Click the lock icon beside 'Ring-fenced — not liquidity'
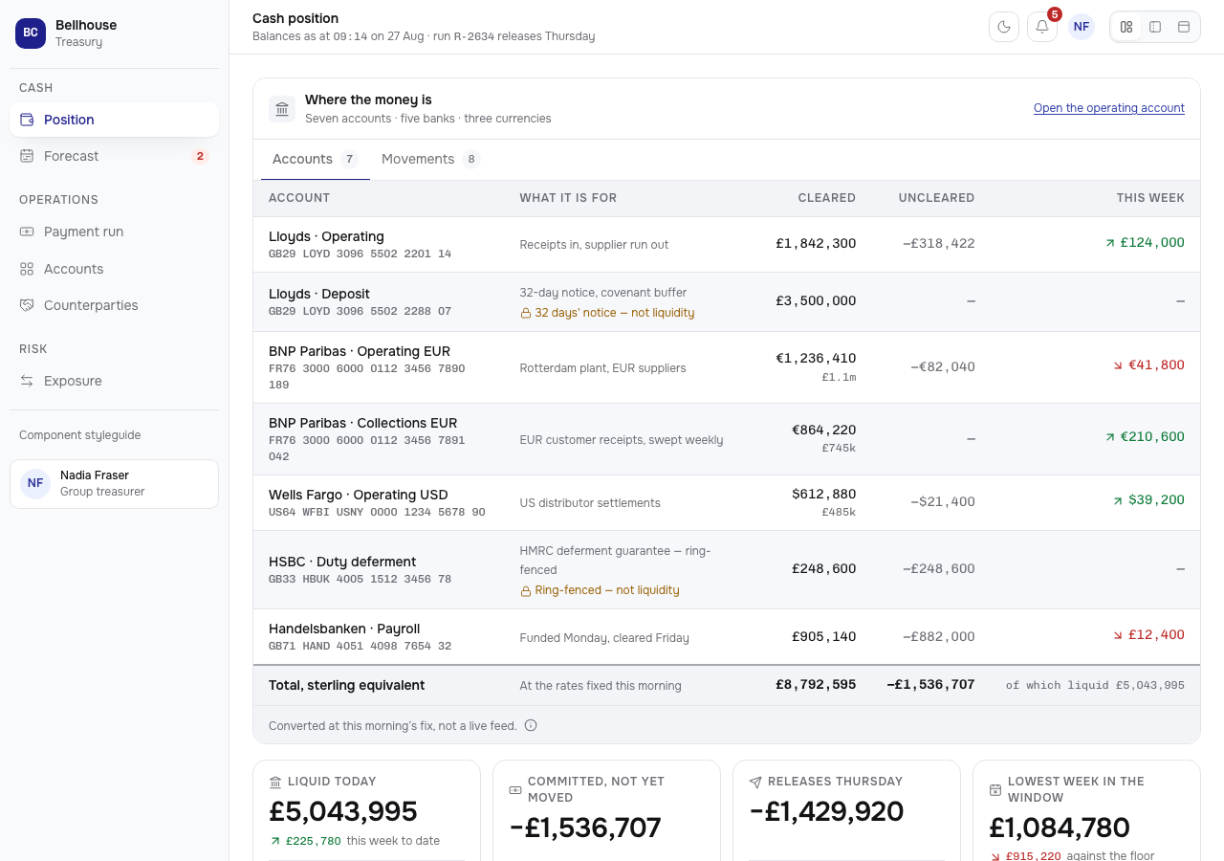 tap(525, 590)
